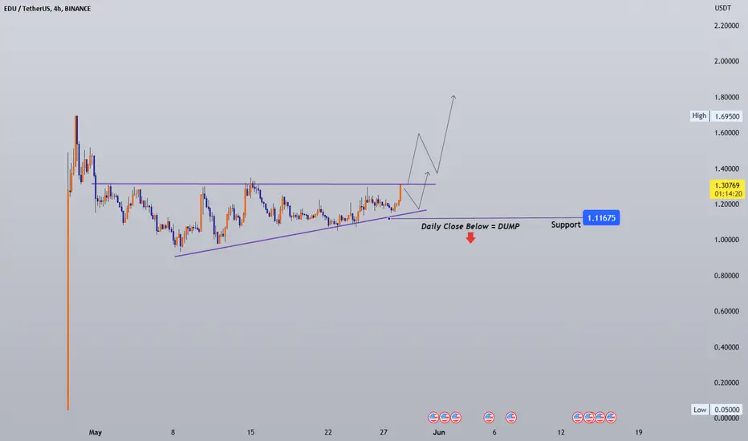This screenshot has height=441, width=748.
Task: Click the 15 date label on time axis
Action: pyautogui.click(x=250, y=432)
